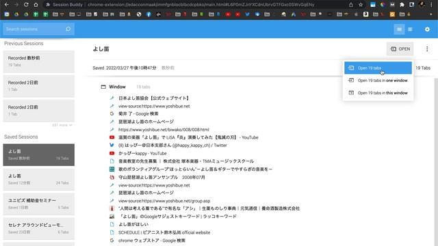Open the browser home page icon
Viewport: 438px width, 246px height.
coord(36,5)
